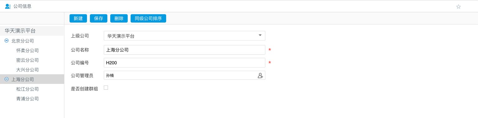
Task: Toggle the 是否创建群组 checkbox
Action: [x=106, y=88]
